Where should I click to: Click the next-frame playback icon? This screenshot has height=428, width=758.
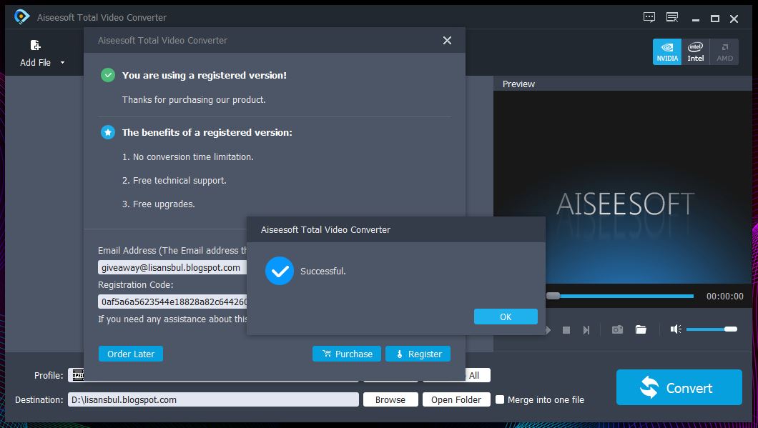click(x=586, y=329)
